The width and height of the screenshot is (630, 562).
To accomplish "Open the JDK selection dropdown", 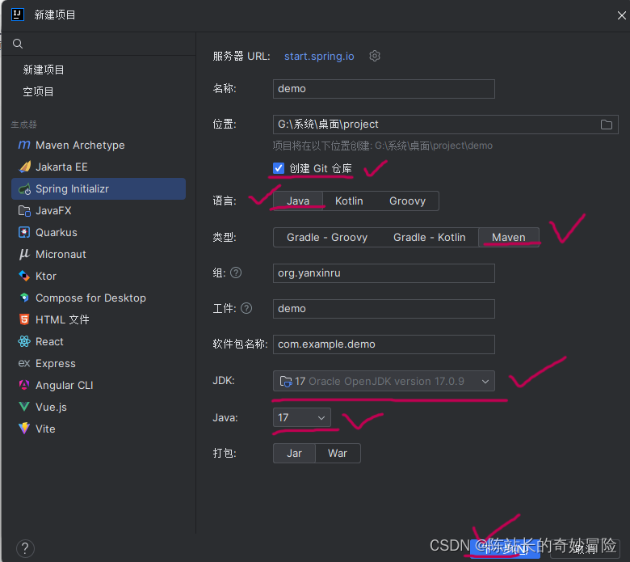I will point(384,381).
